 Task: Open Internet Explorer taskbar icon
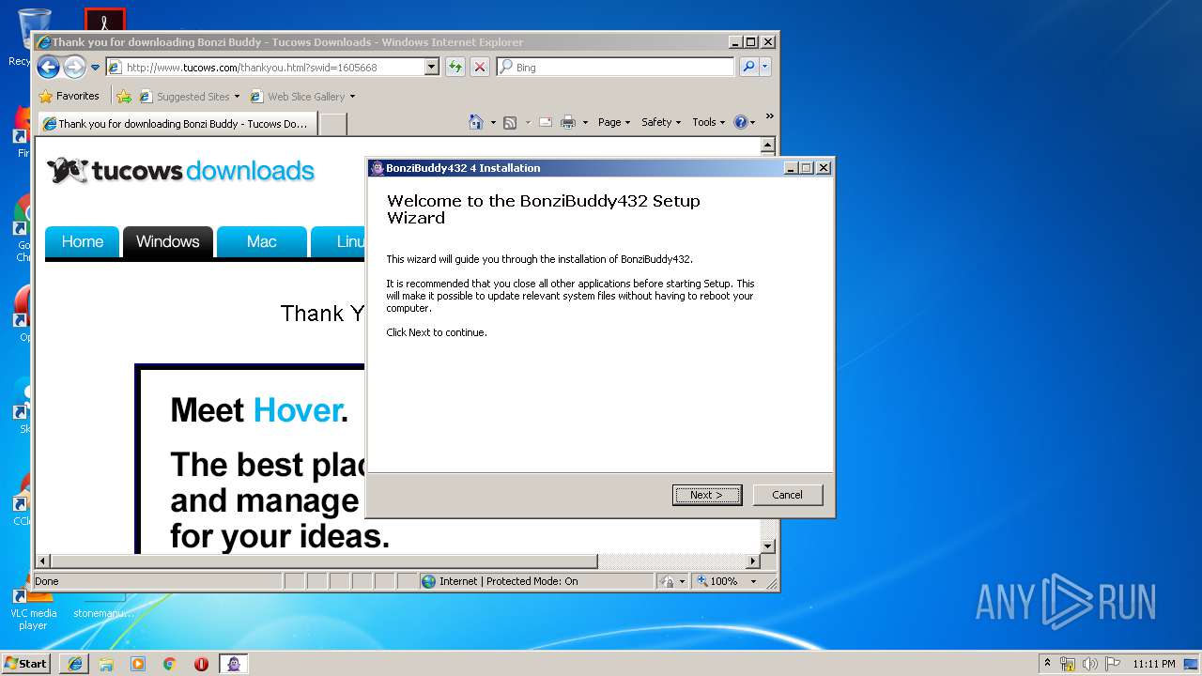point(75,663)
